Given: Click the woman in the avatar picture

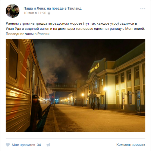Looking at the screenshot, I should click(9, 12).
